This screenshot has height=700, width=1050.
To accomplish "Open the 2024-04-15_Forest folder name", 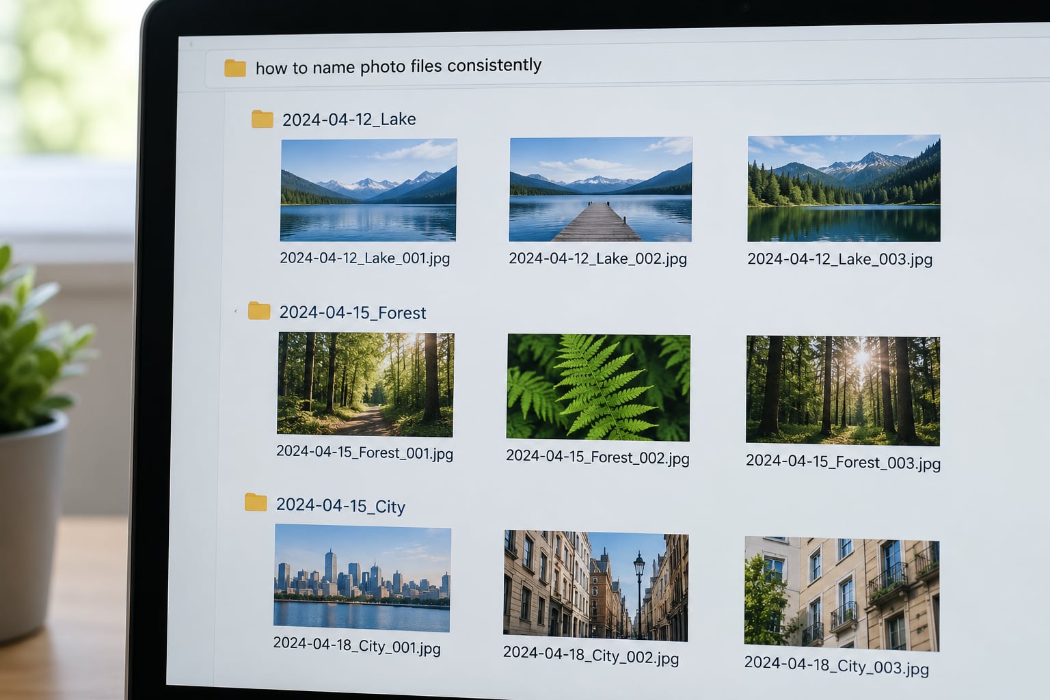I will point(353,312).
